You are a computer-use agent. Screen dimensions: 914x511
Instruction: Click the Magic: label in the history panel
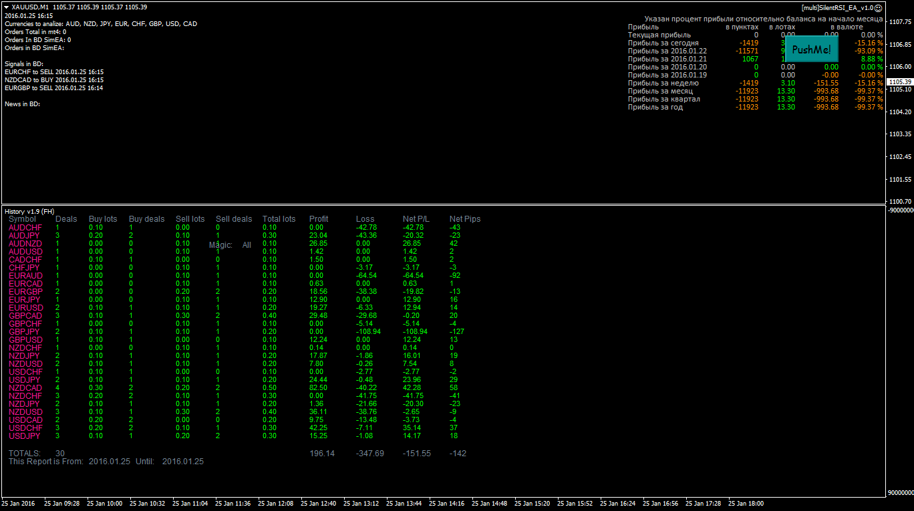(x=220, y=245)
